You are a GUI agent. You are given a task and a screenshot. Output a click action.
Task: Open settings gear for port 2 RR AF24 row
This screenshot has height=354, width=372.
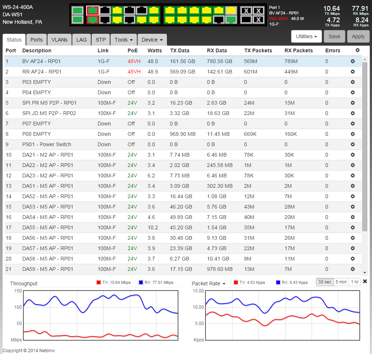pyautogui.click(x=353, y=72)
